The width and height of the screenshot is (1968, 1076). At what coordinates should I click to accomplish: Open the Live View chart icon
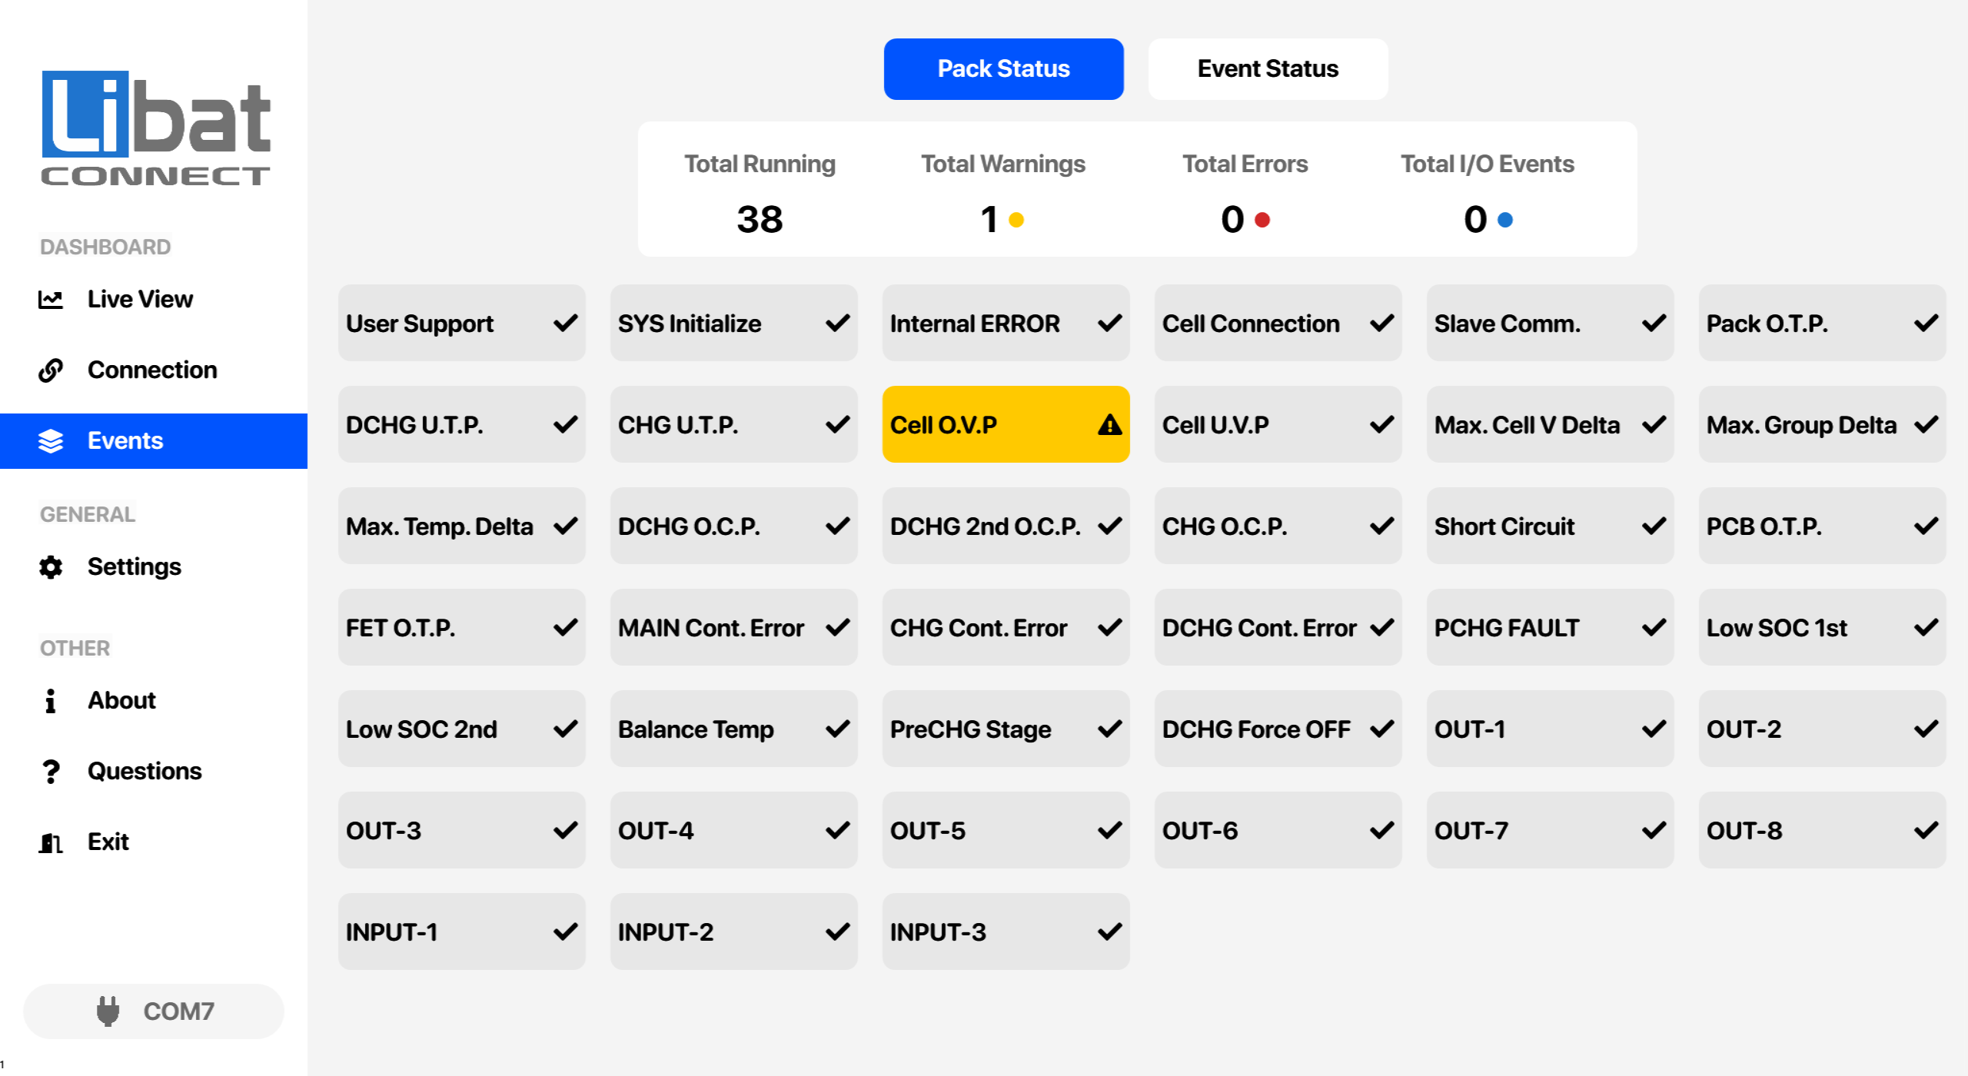[51, 300]
